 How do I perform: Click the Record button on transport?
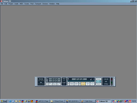pos(92,84)
